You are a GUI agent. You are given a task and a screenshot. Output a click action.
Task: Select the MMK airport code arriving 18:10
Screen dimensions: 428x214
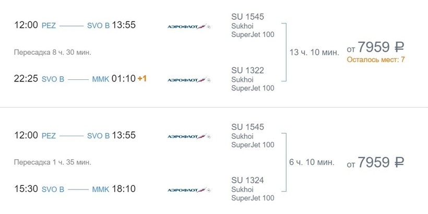pyautogui.click(x=101, y=189)
